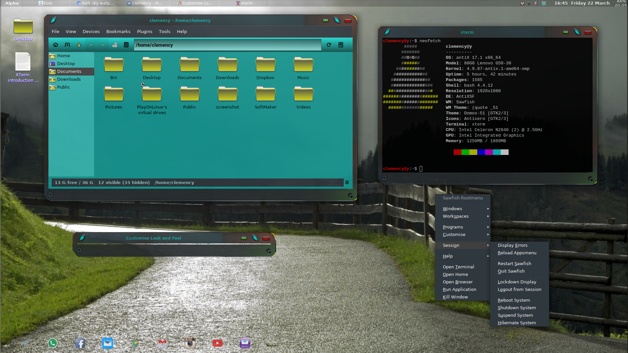Open the Videos folder
The image size is (628, 353).
click(303, 98)
